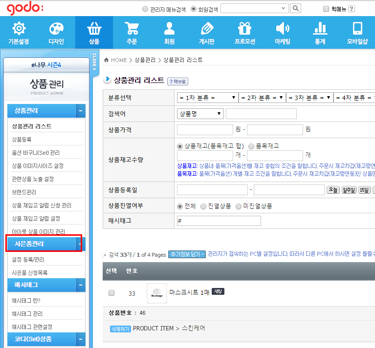Select the 관리자 메뉴검색 radio button

tap(145, 9)
